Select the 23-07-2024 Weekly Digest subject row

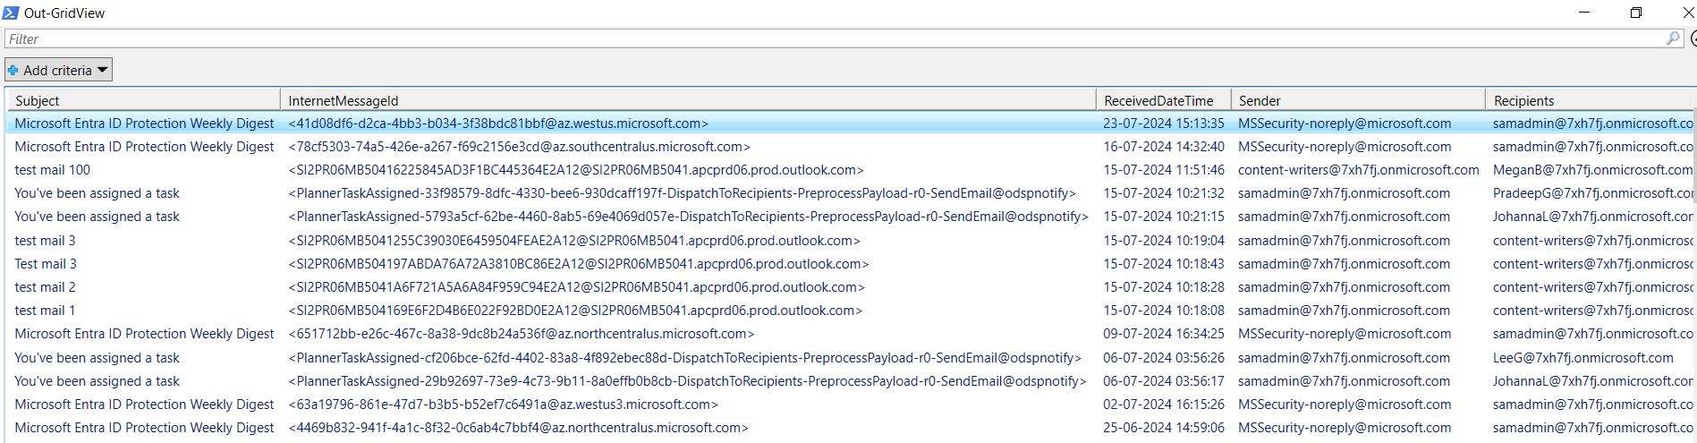pyautogui.click(x=144, y=124)
